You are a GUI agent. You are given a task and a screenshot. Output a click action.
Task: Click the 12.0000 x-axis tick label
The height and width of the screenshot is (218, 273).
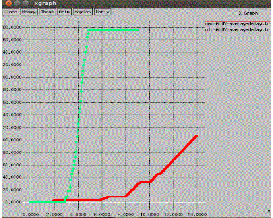(174, 214)
